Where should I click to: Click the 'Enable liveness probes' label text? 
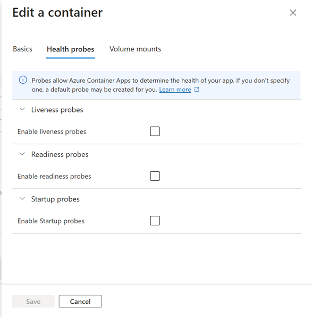(52, 131)
